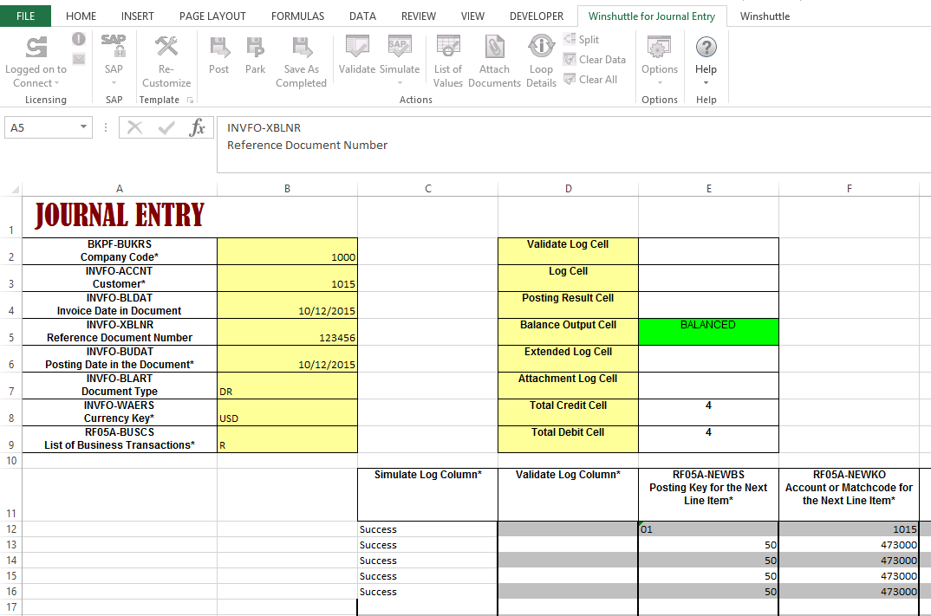Viewport: 931px width, 616px height.
Task: Click the Options gear icon
Action: [659, 47]
